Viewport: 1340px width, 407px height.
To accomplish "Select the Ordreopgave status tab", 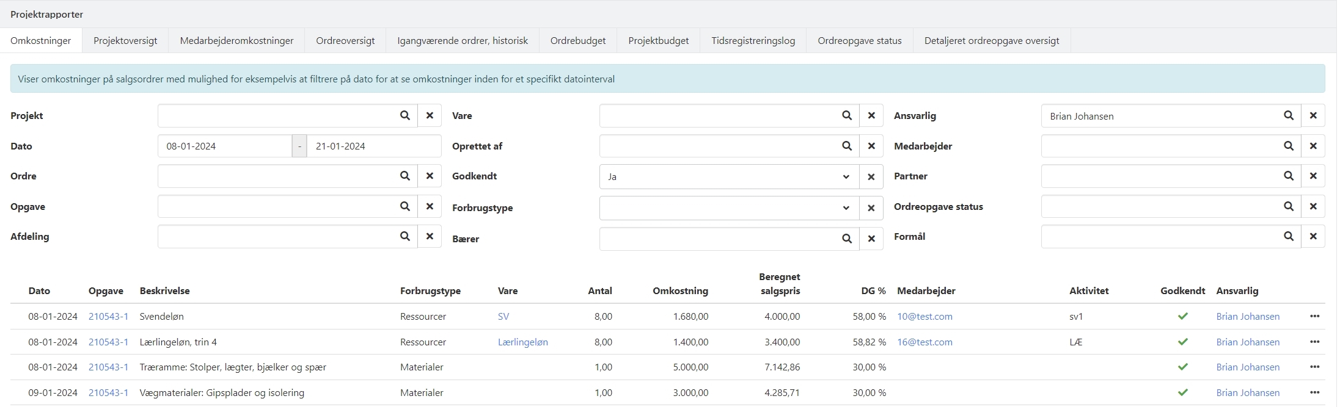I will pyautogui.click(x=860, y=41).
